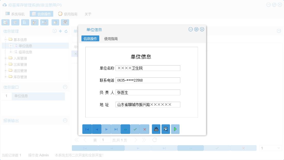Go to previous record with arrow icon
Screen dimensions: 284x160
[97, 129]
